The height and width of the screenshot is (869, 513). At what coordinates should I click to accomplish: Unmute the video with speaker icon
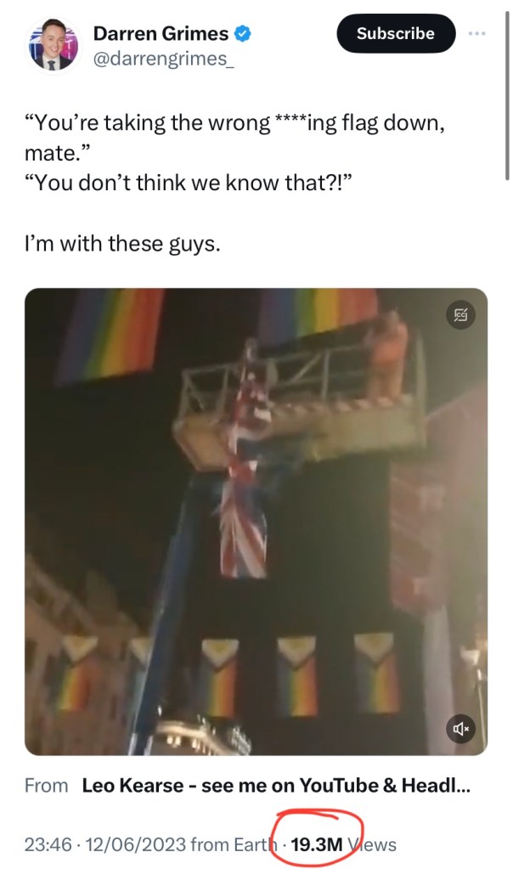(461, 728)
